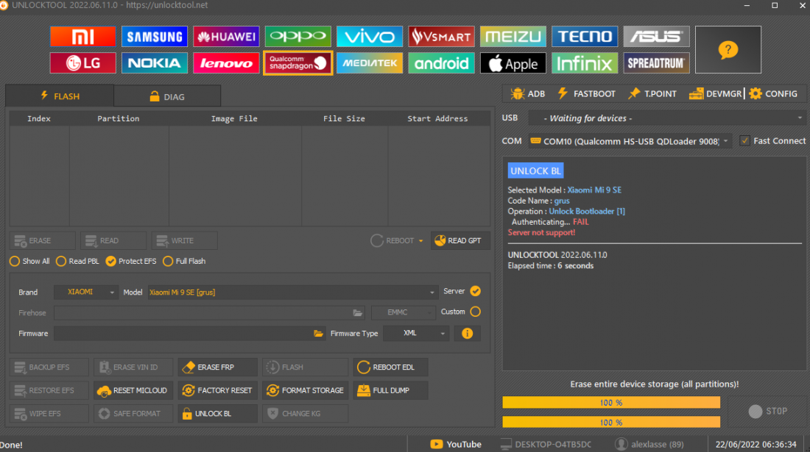
Task: Start a FACTORY RESET
Action: click(x=217, y=391)
